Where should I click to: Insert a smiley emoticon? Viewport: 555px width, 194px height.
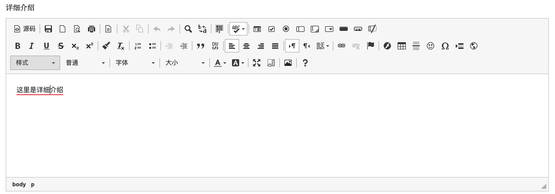pos(431,46)
